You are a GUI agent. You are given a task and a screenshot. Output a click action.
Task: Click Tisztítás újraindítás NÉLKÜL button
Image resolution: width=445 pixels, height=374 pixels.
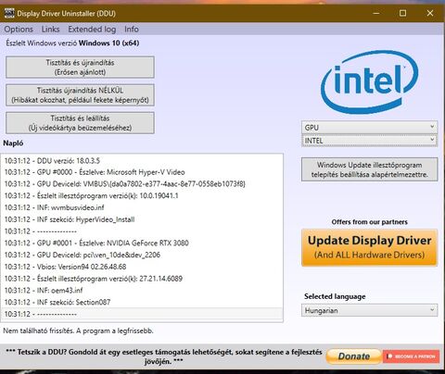(x=80, y=95)
